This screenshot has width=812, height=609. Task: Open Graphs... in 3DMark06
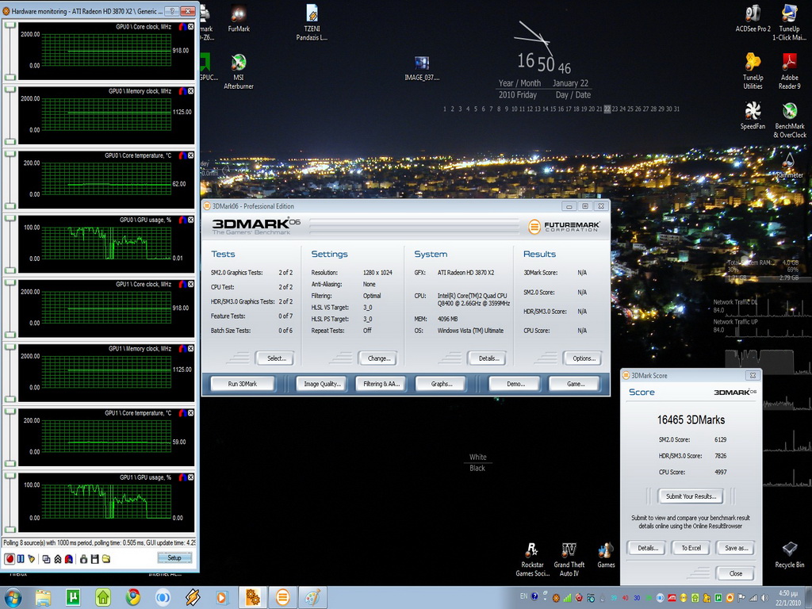[x=441, y=384]
